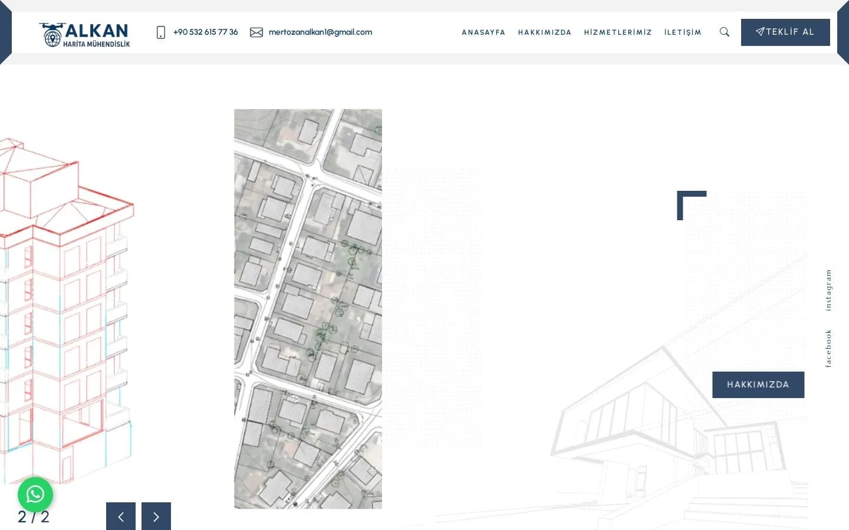The image size is (849, 530).
Task: Click the phone icon beside the number
Action: pyautogui.click(x=160, y=32)
